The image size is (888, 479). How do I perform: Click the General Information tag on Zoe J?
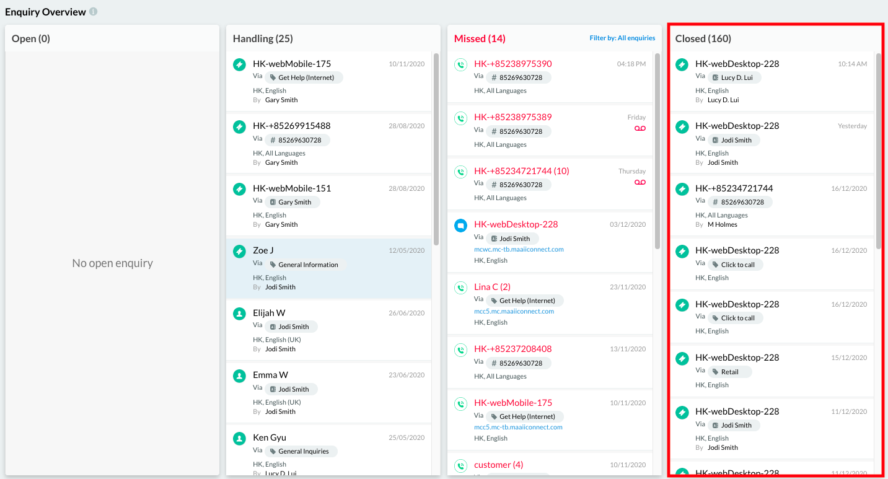point(306,265)
